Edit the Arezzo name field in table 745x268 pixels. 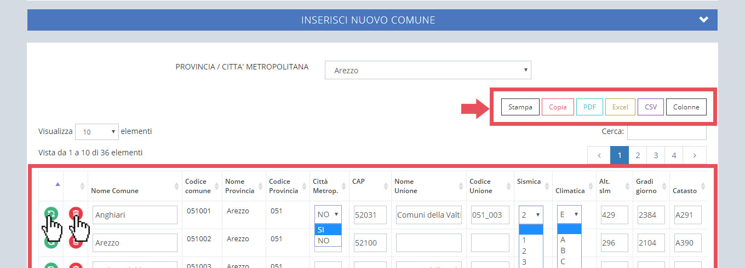coord(135,242)
